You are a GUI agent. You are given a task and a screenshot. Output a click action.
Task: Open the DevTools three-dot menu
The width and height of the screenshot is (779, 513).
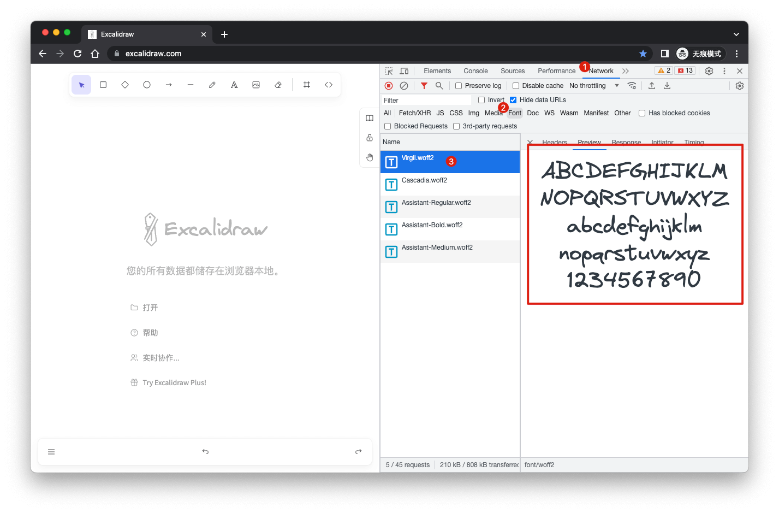[x=724, y=71]
